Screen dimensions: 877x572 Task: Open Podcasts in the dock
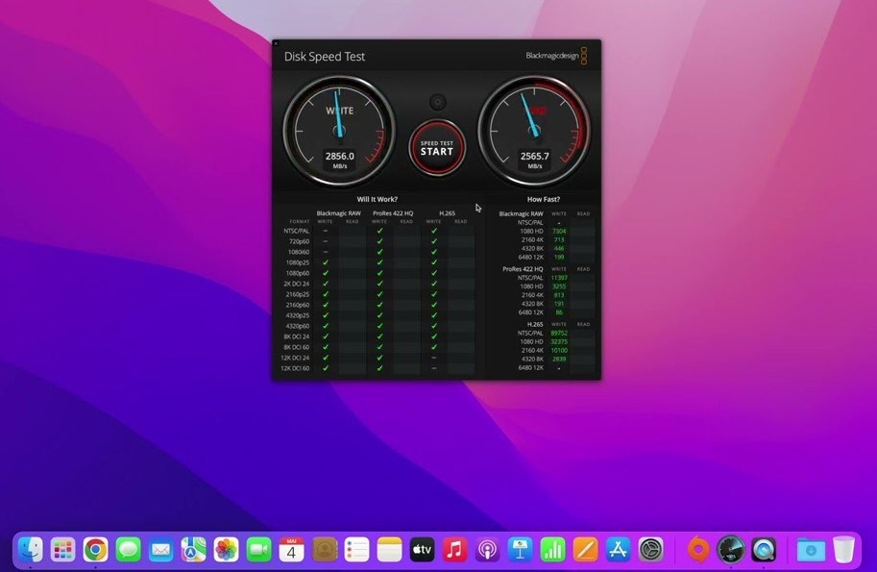[487, 550]
